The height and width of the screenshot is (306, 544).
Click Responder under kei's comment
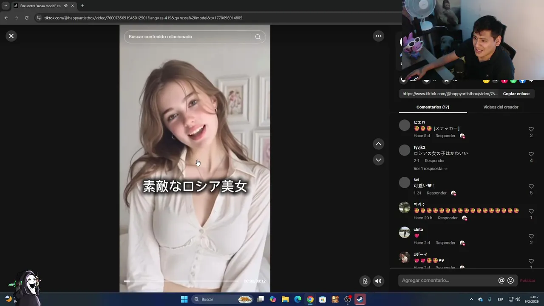(436, 193)
